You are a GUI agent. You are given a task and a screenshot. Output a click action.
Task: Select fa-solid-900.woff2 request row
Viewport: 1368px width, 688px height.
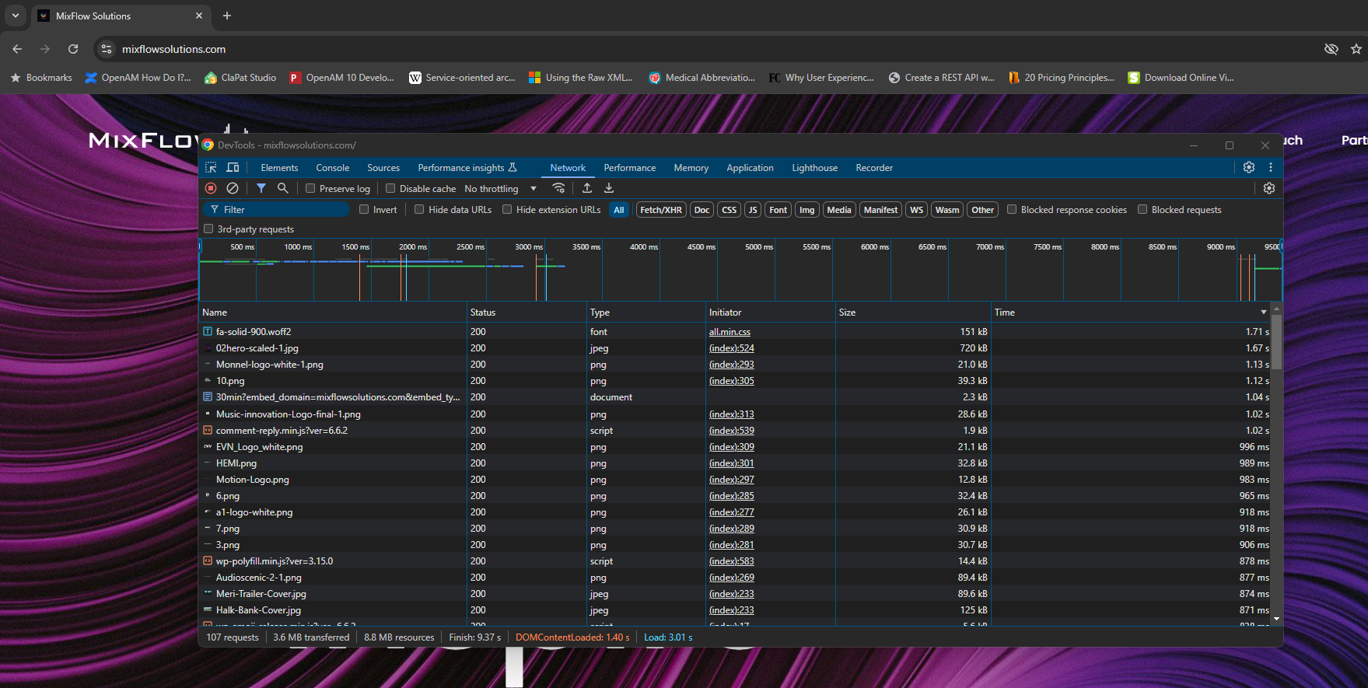click(734, 332)
